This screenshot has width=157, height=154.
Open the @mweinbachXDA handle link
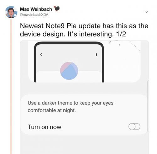34,15
